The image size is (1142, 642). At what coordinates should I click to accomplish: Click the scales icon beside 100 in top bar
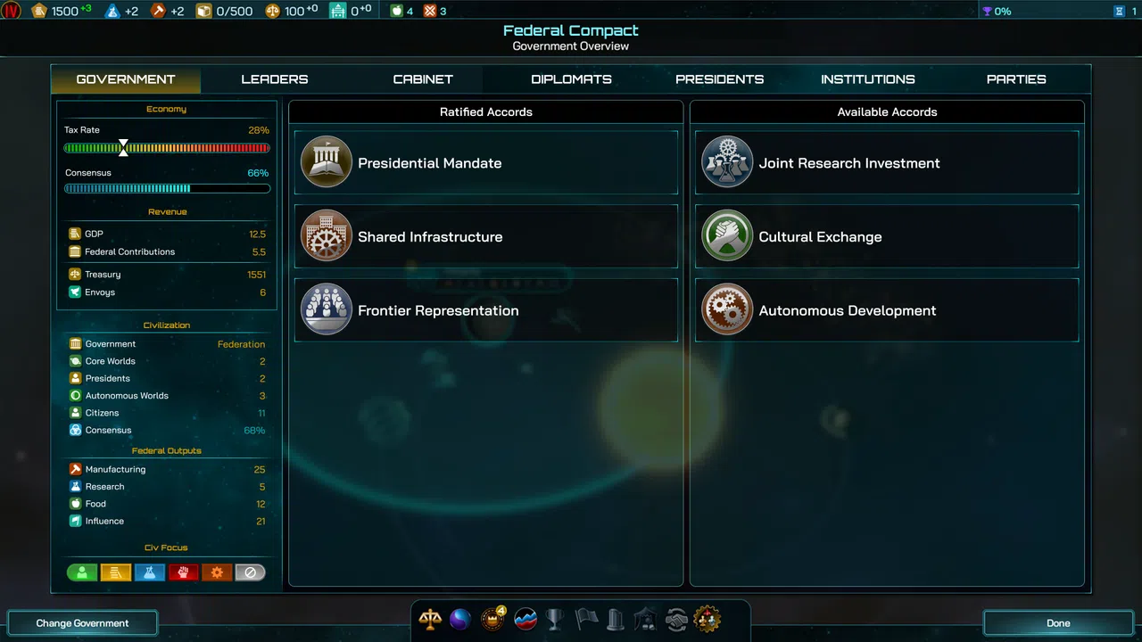pyautogui.click(x=273, y=11)
